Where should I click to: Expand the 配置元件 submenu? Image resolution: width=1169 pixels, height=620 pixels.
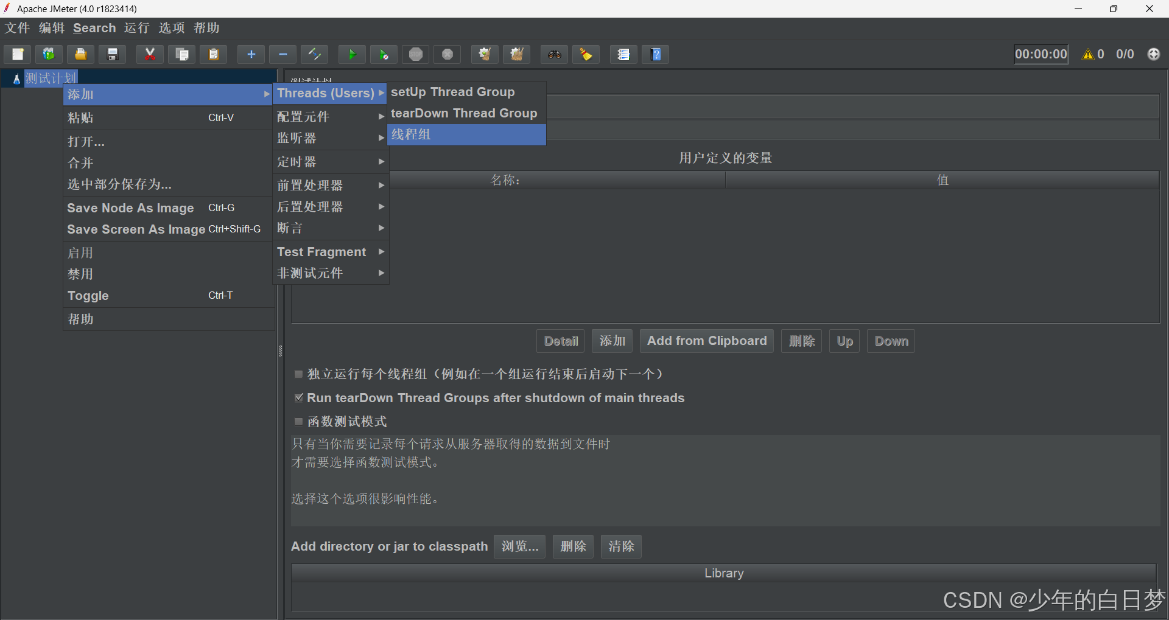[x=330, y=116]
